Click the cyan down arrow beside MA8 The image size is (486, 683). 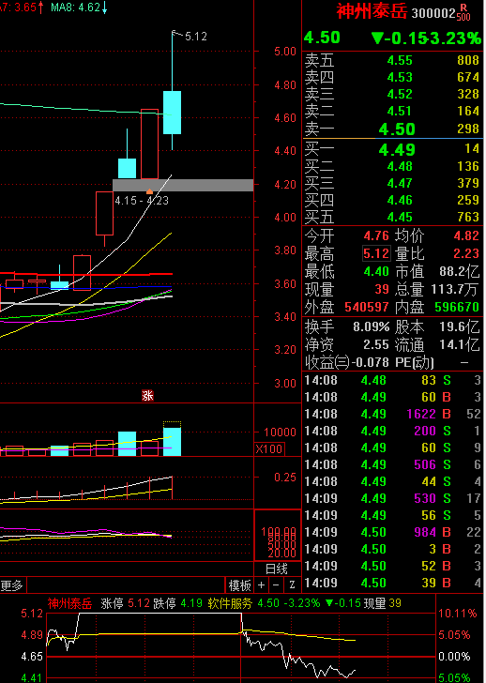click(x=104, y=8)
